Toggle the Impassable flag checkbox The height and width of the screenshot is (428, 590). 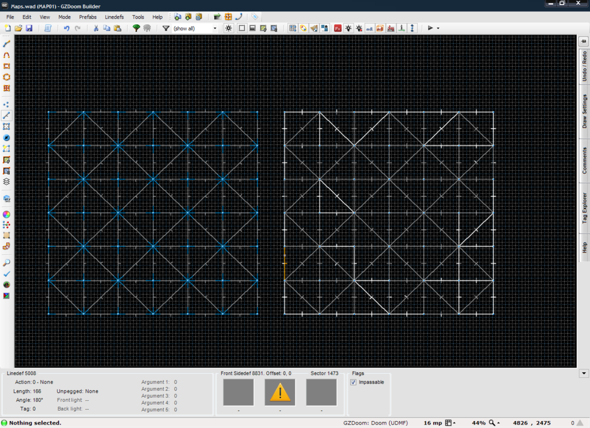click(353, 382)
